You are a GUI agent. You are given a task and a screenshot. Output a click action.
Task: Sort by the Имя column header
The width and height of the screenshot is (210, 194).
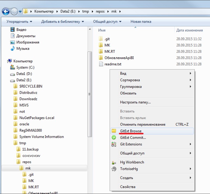(x=102, y=31)
